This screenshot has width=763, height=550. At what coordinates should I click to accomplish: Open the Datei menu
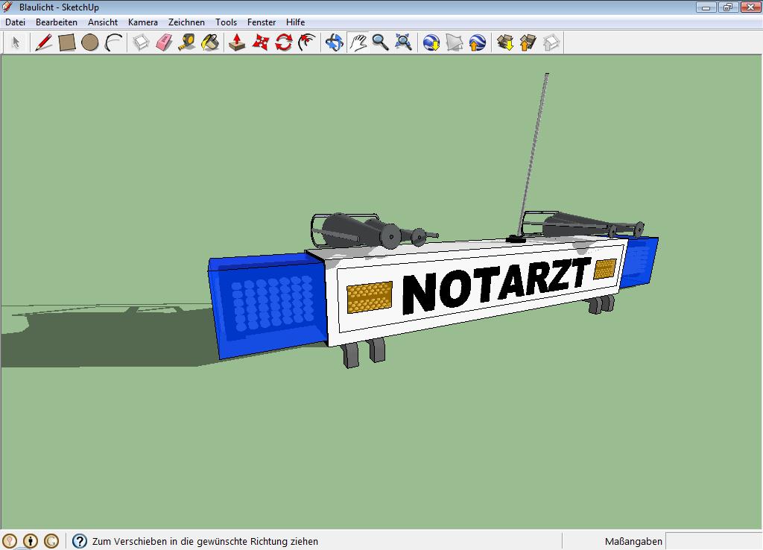[15, 22]
